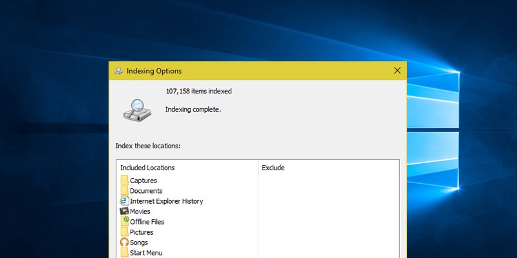Select the Internet Explorer History entry label
The image size is (517, 258).
(x=166, y=201)
